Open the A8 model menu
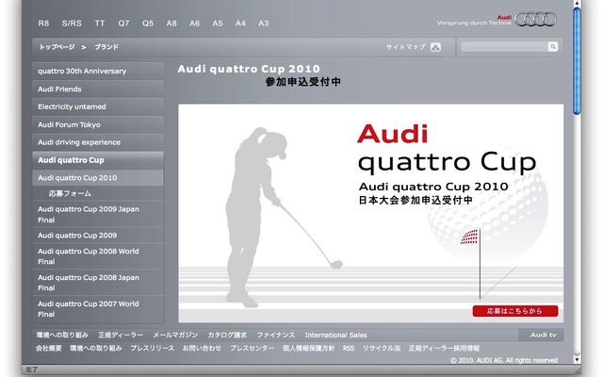The image size is (603, 377). coord(171,23)
